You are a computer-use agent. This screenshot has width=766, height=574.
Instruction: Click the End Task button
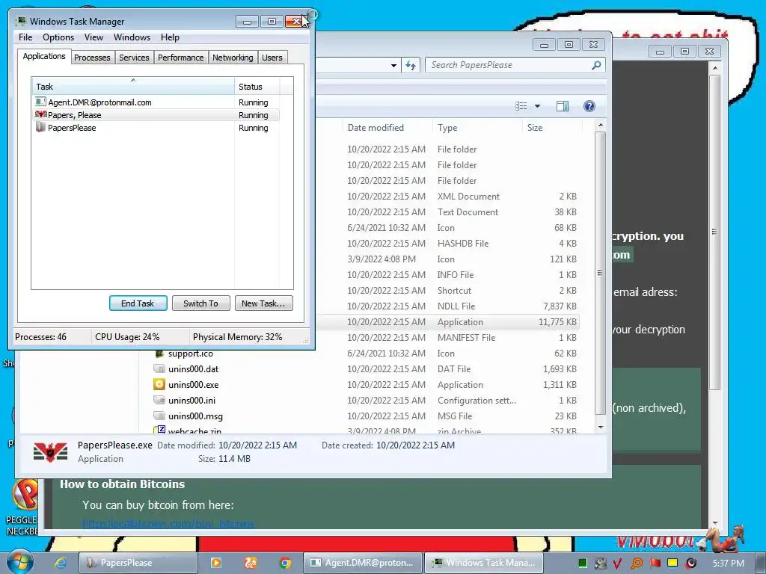point(138,303)
